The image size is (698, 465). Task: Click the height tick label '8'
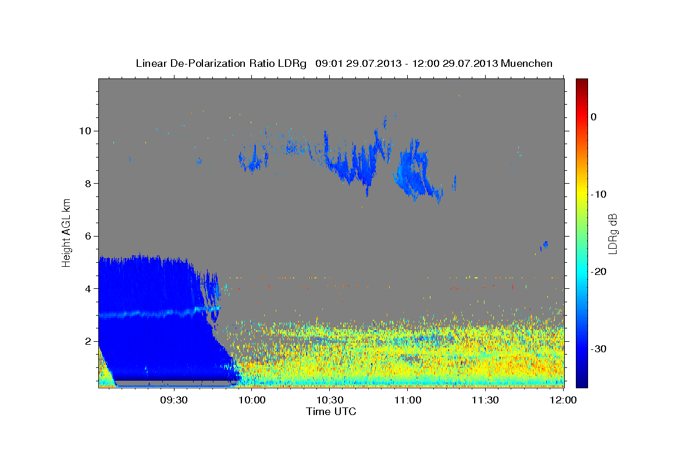click(x=87, y=184)
